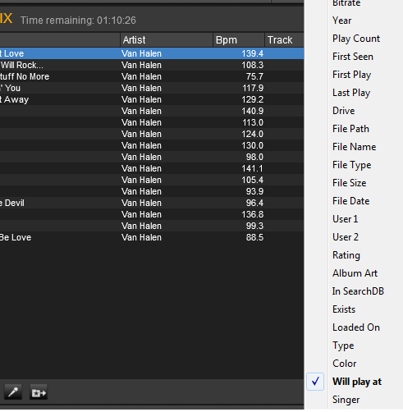Click the Bpm value 130.0
Viewport: 403px width, 412px height.
[x=252, y=145]
